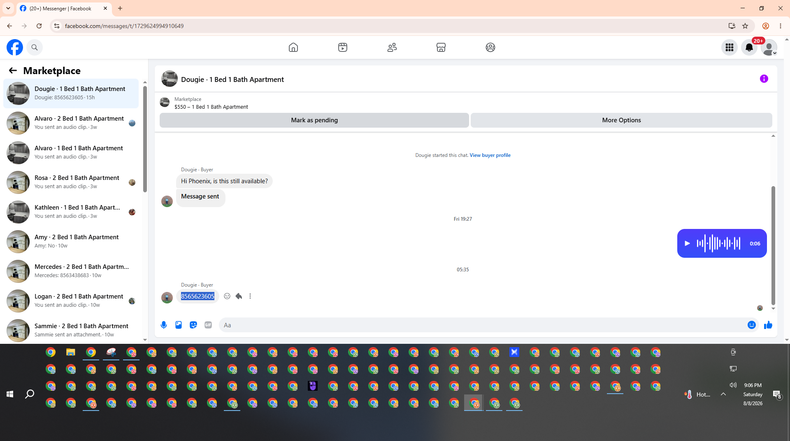Open the Alvaro 2 Bed 1 Bath chat
This screenshot has width=790, height=441.
click(71, 123)
